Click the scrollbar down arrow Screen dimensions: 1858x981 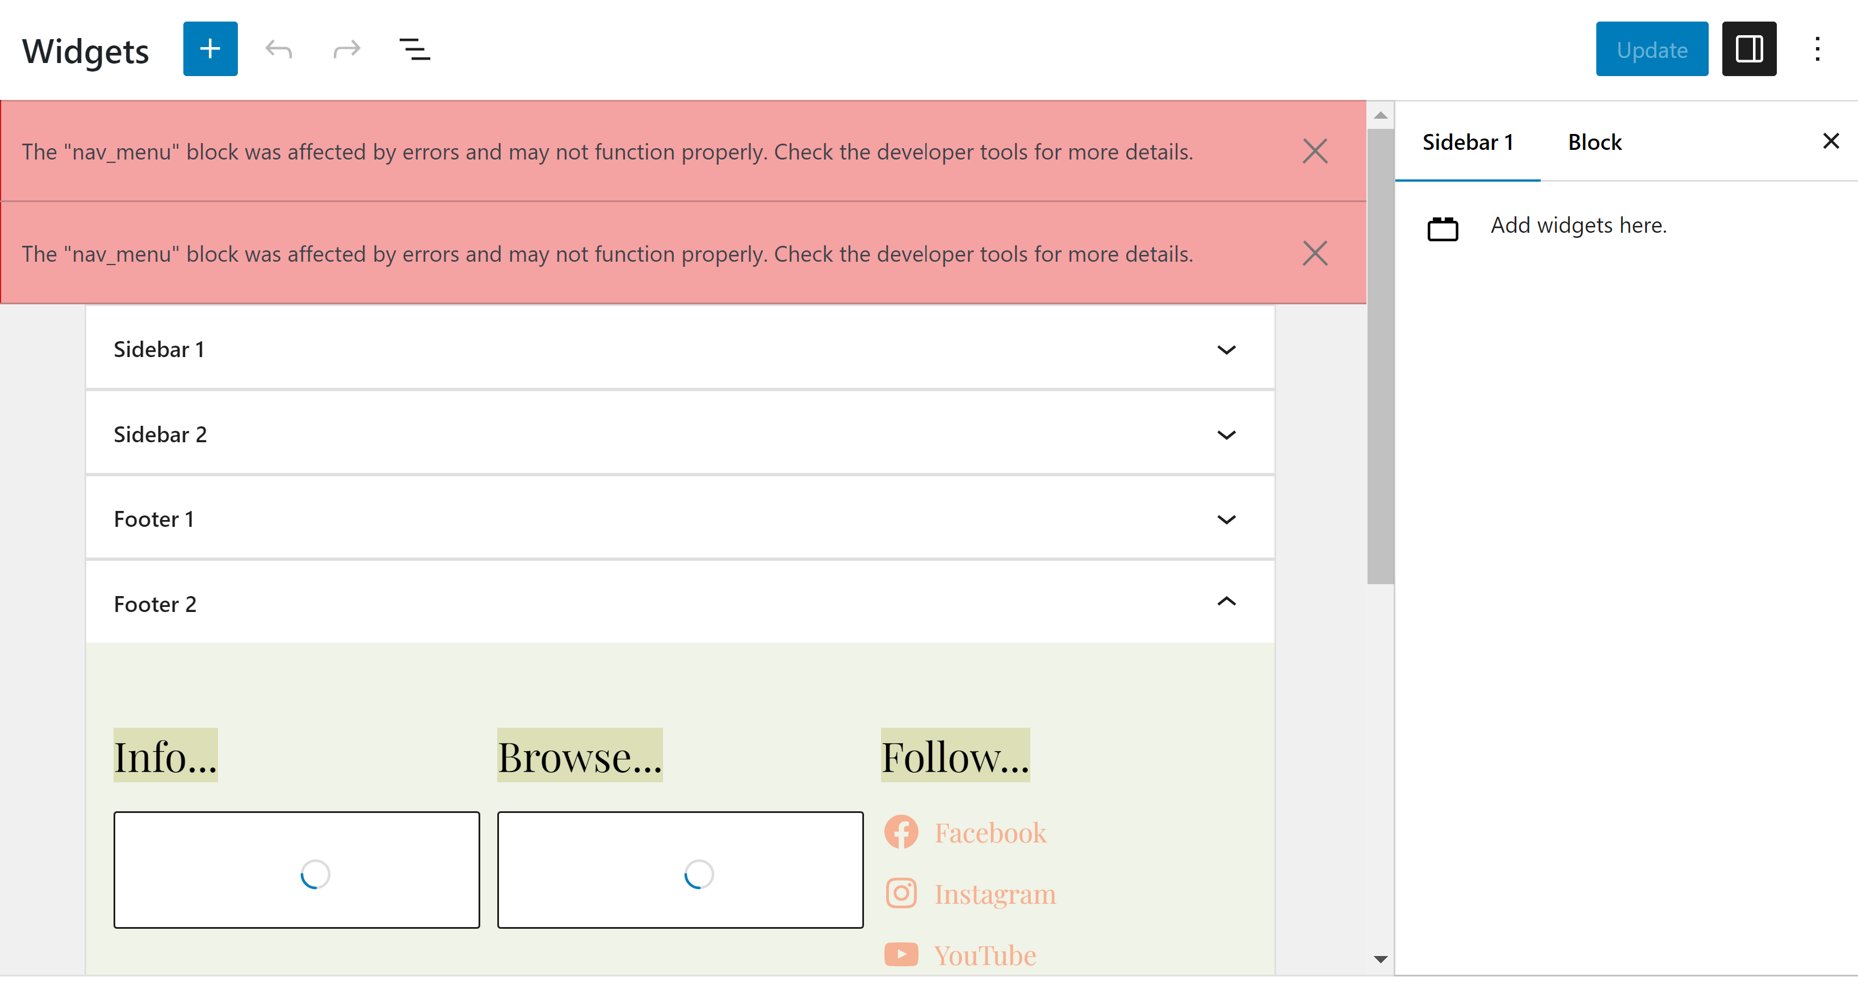click(x=1381, y=959)
